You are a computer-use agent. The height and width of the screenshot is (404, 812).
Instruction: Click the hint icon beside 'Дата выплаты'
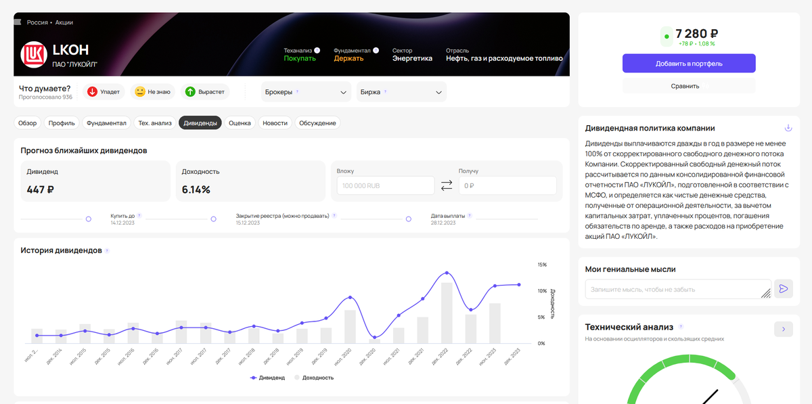(x=470, y=216)
